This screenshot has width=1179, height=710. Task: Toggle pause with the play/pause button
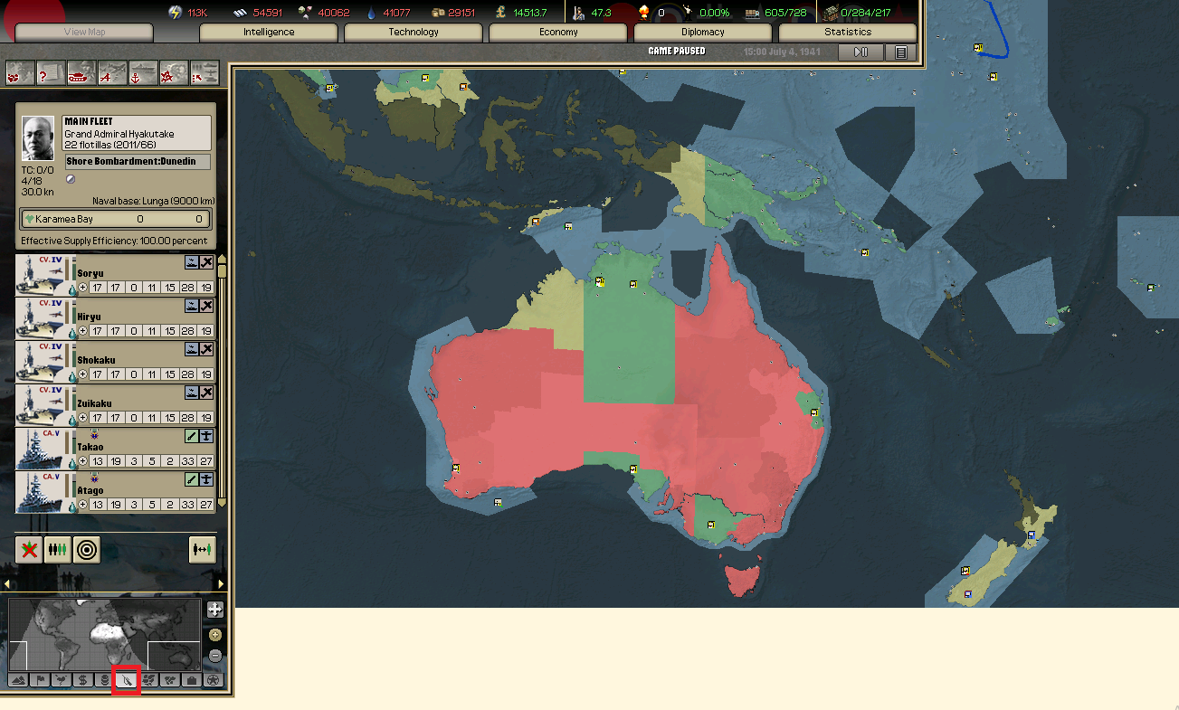[x=860, y=52]
